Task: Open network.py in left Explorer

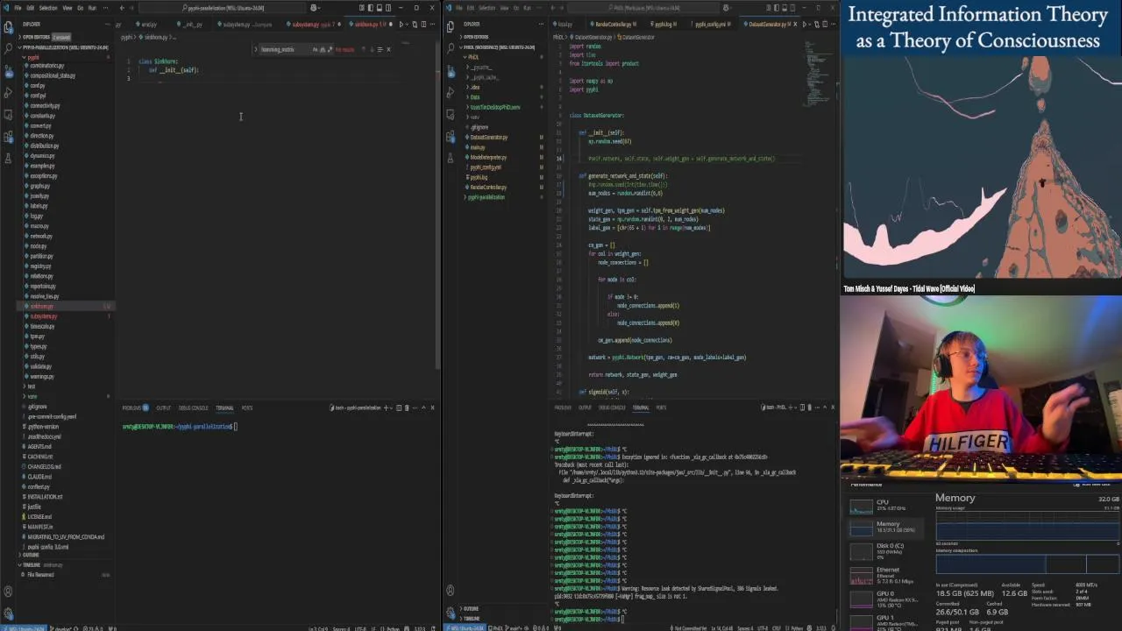Action: coord(41,236)
